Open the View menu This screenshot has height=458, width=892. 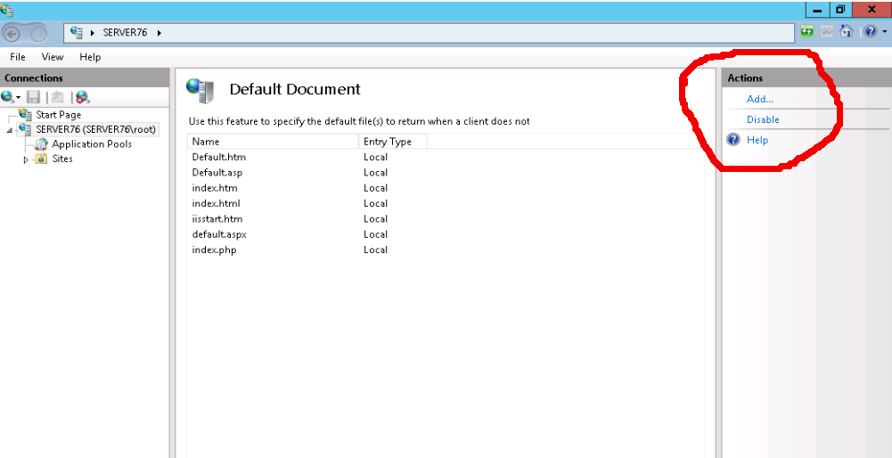point(53,57)
